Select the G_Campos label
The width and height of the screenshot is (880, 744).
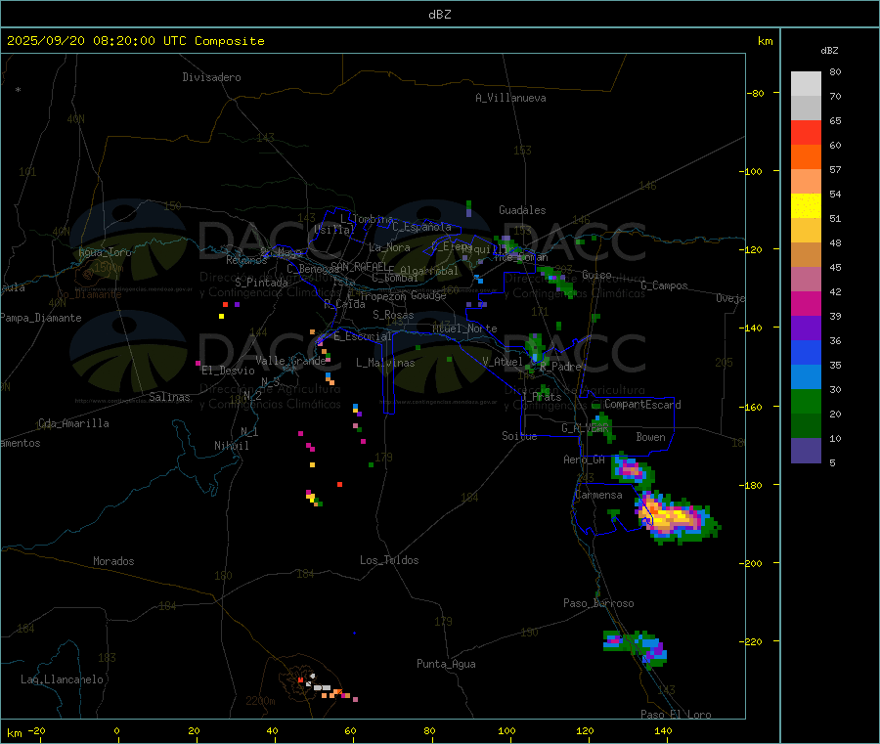pos(665,285)
